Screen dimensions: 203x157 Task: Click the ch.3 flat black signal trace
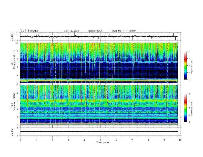(99, 131)
